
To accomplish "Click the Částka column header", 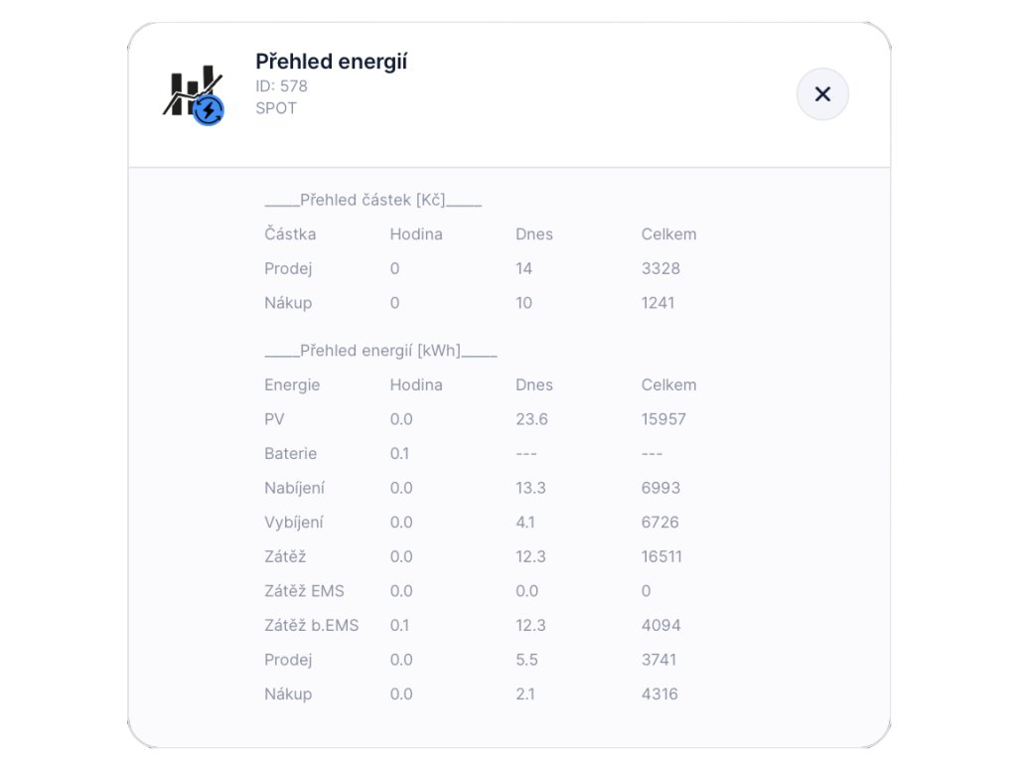I will 290,234.
